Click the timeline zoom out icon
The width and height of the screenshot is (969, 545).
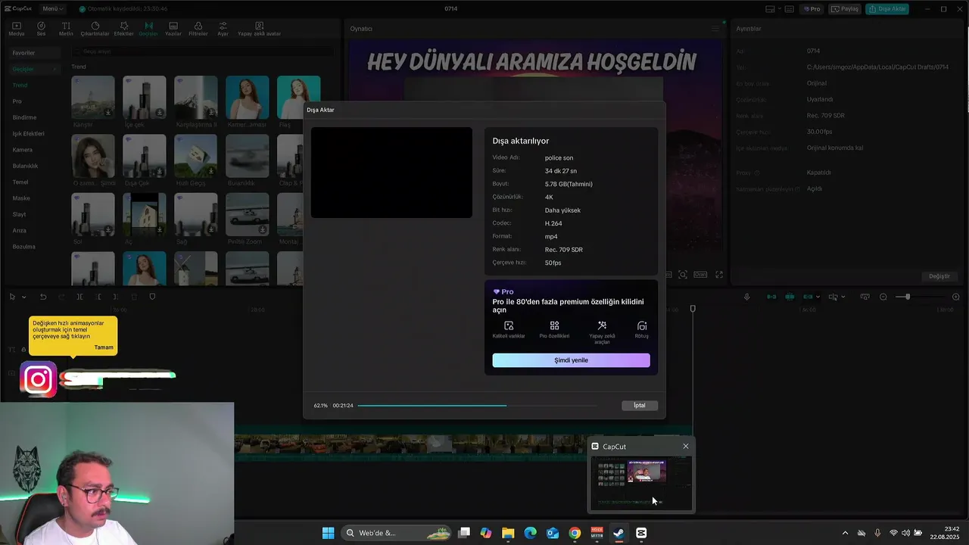(x=883, y=297)
